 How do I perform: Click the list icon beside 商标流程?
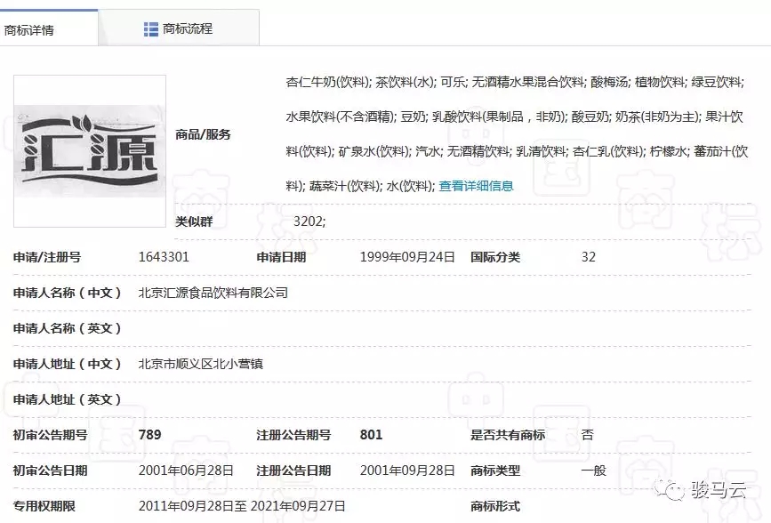coord(151,28)
